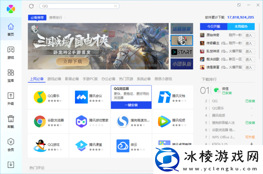Select the 影音必备 category tab
This screenshot has height=174, width=263.
point(72,79)
